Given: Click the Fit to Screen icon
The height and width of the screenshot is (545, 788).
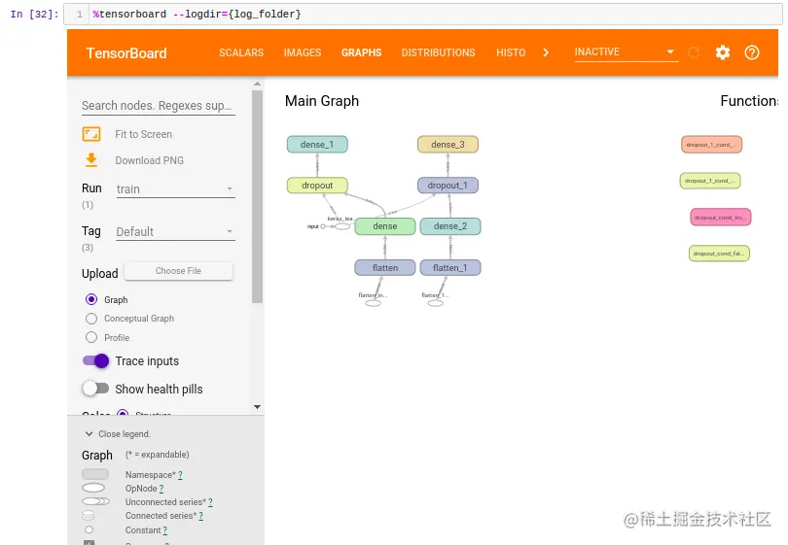Looking at the screenshot, I should [x=91, y=134].
